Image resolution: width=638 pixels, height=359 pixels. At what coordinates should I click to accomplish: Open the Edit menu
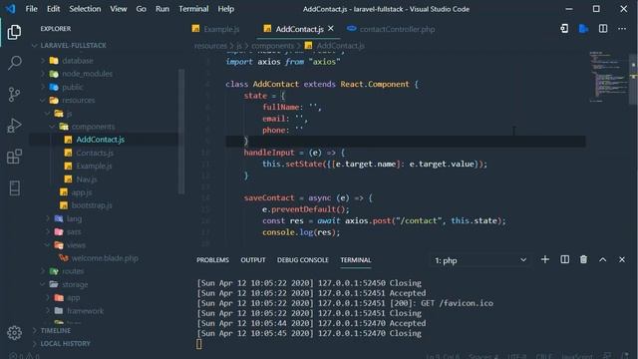click(x=53, y=9)
